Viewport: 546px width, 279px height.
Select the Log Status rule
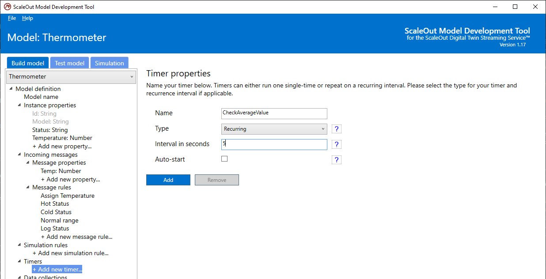coord(55,228)
